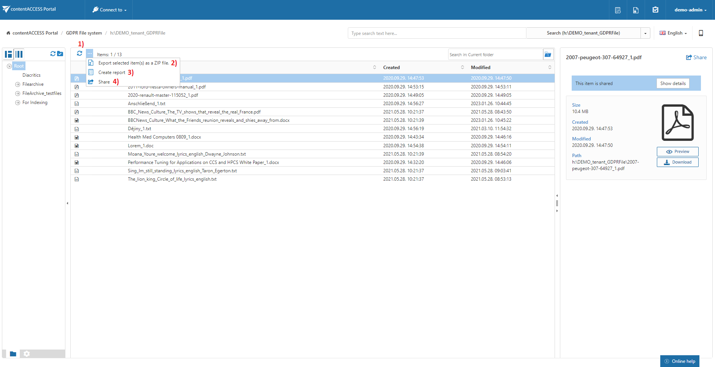Click the search text input field
The width and height of the screenshot is (715, 367).
tap(436, 33)
